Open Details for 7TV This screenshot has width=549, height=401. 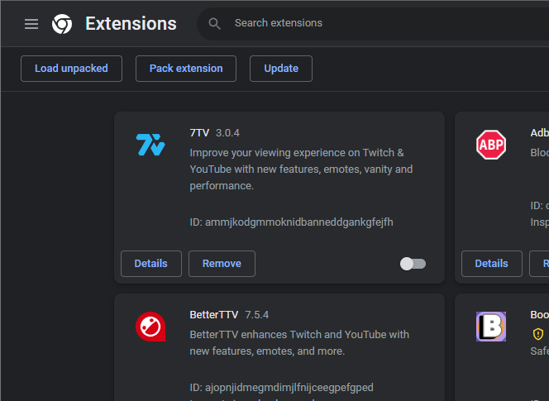pyautogui.click(x=151, y=264)
